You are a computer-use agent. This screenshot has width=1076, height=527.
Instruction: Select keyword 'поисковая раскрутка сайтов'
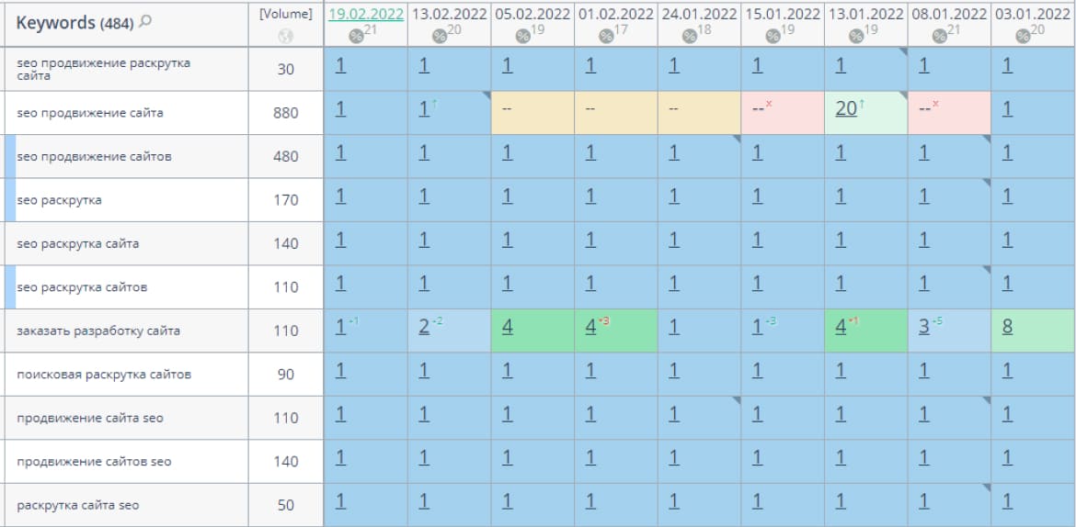point(104,375)
